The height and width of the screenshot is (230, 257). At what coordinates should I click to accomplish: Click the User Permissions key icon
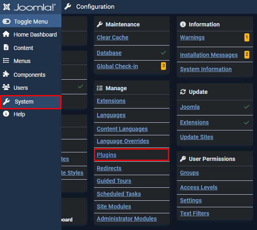tap(183, 159)
